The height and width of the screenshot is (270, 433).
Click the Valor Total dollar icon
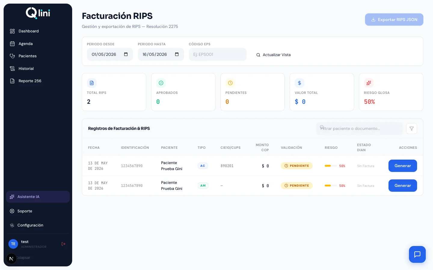click(299, 83)
